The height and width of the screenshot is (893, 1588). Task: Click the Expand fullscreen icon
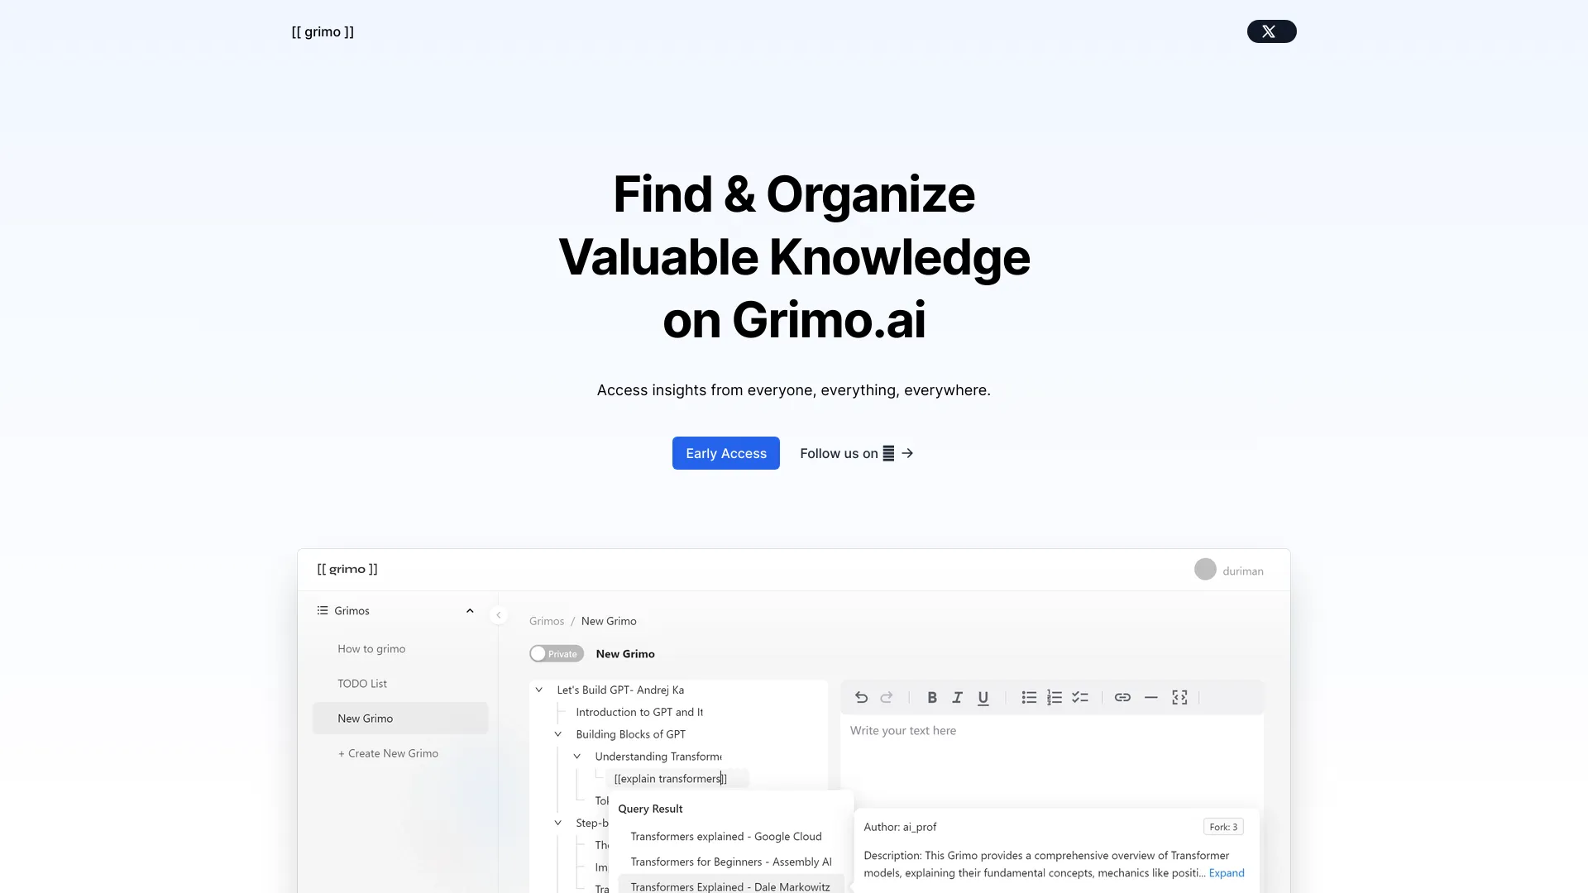(1180, 695)
